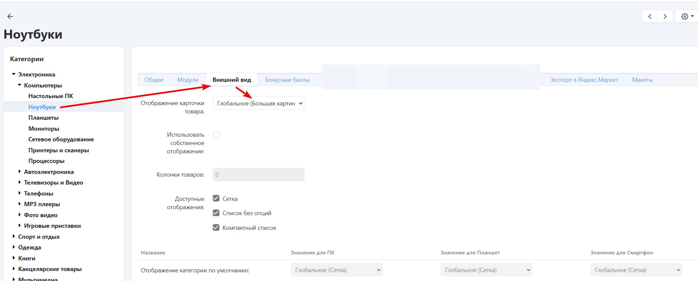Expand the Автоэлектроника category
The height and width of the screenshot is (281, 698).
point(20,172)
